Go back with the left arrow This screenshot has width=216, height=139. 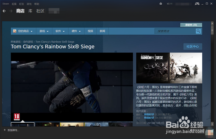click(x=4, y=11)
